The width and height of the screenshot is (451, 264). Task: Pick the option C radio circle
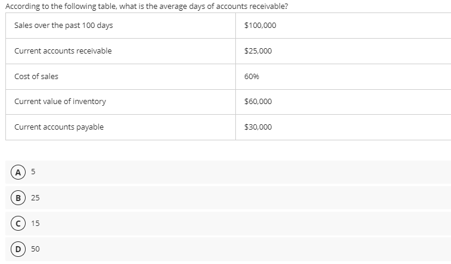coord(20,224)
